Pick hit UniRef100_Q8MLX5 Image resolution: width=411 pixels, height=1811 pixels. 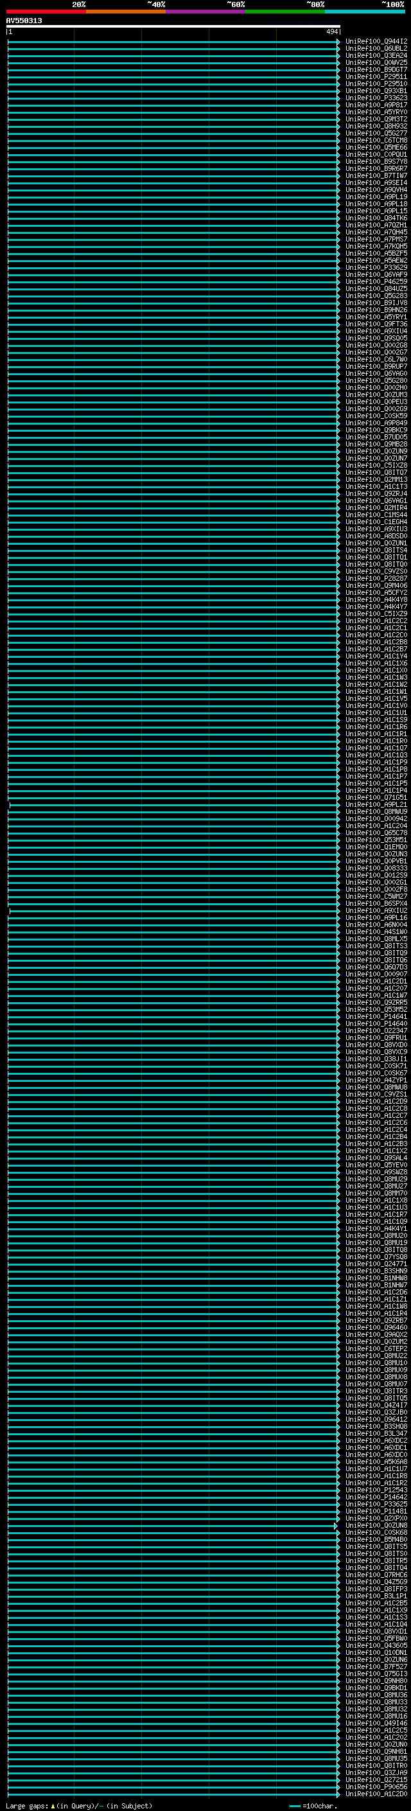[376, 939]
